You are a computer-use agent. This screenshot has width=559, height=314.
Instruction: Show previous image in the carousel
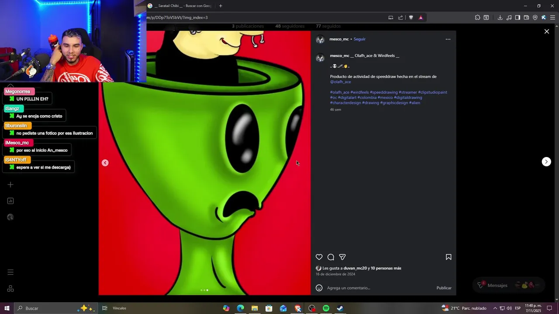[105, 163]
